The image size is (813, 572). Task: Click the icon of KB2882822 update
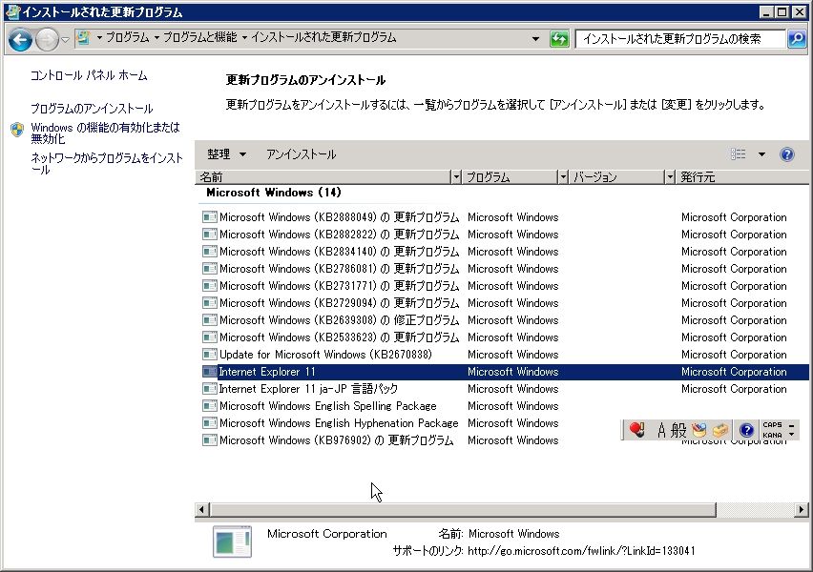(210, 235)
